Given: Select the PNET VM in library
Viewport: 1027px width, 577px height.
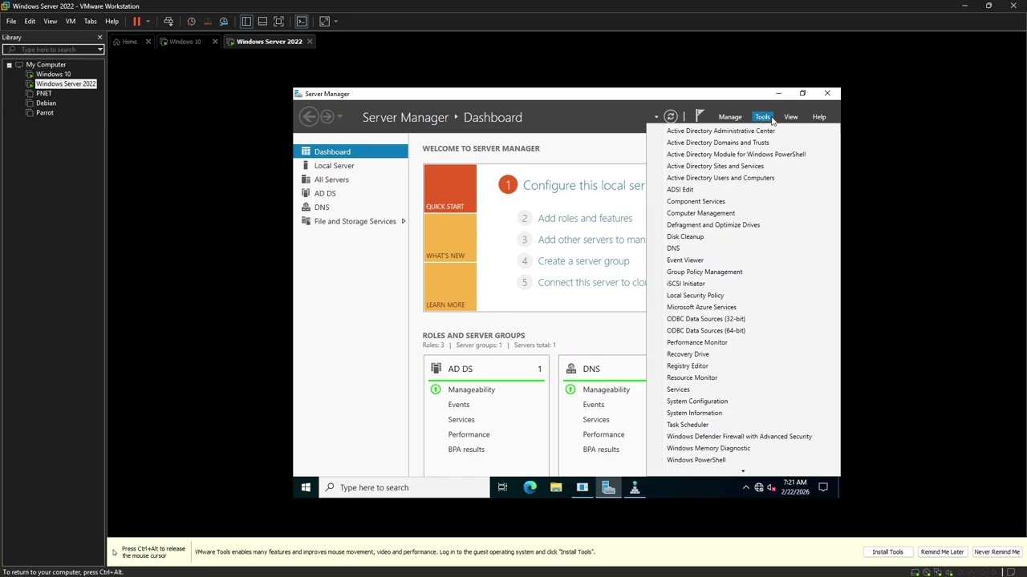Looking at the screenshot, I should (x=43, y=94).
